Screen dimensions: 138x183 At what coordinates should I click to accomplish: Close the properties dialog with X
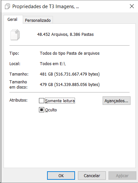coord(132,6)
